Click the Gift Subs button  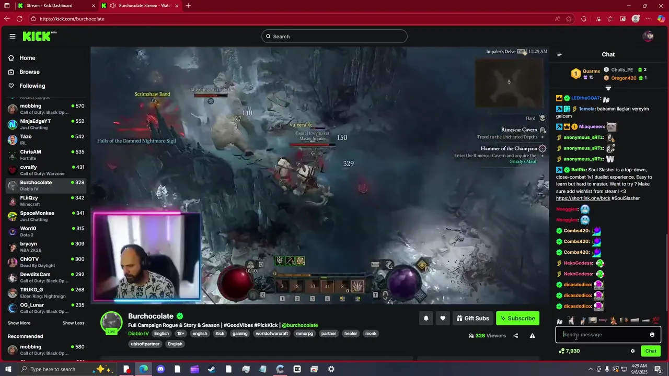(473, 319)
